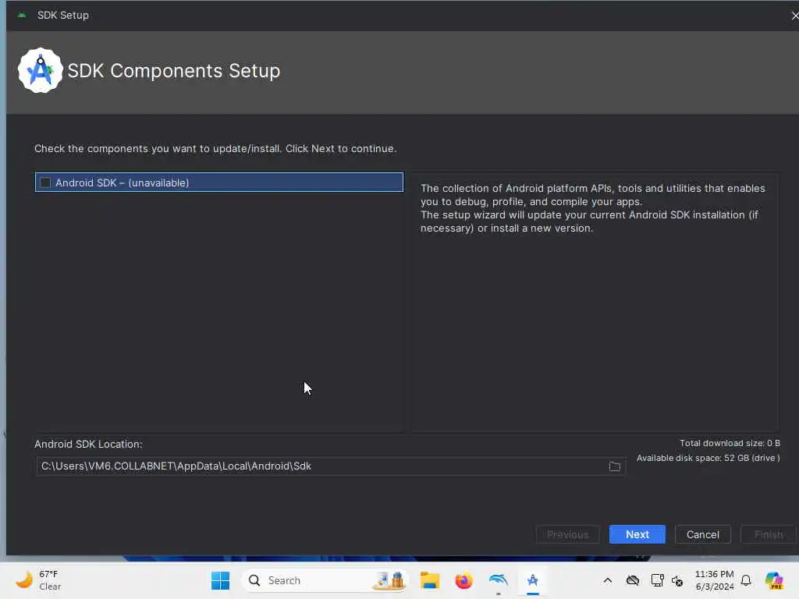
Task: Click the muted volume tray icon
Action: tap(677, 580)
